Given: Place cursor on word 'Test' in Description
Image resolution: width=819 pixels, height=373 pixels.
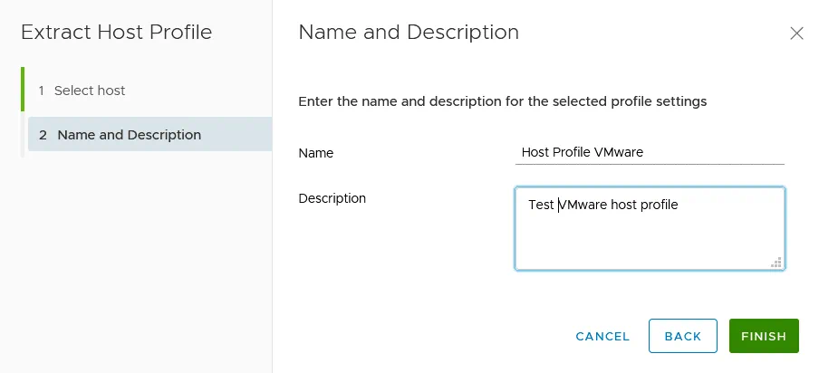Looking at the screenshot, I should (x=540, y=205).
